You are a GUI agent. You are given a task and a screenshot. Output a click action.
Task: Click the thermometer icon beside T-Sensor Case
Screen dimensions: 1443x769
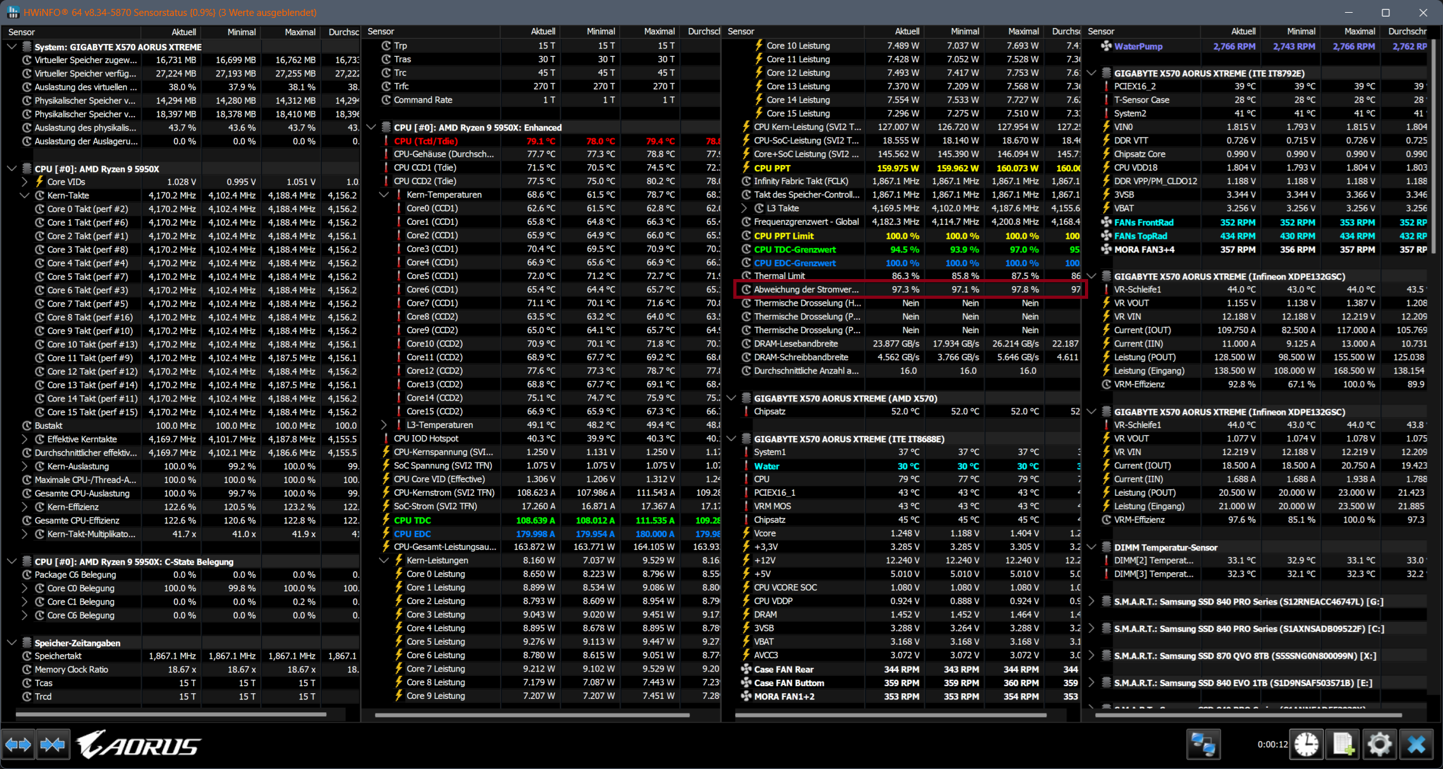(x=1106, y=100)
